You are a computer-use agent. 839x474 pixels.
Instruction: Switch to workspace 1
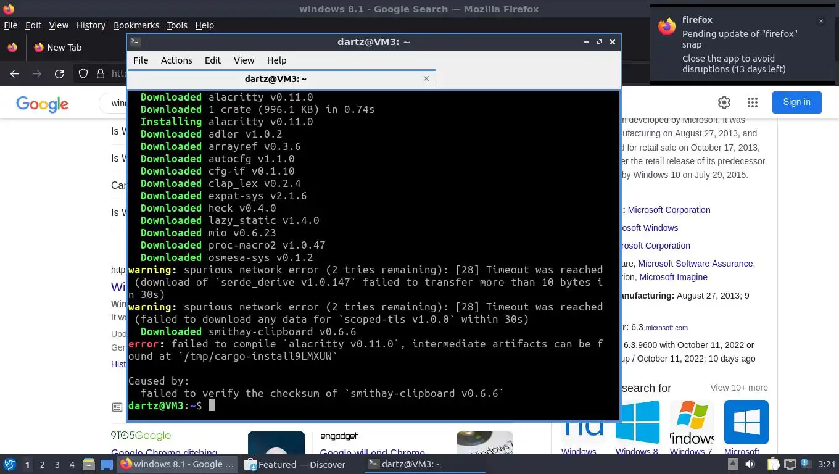[27, 464]
